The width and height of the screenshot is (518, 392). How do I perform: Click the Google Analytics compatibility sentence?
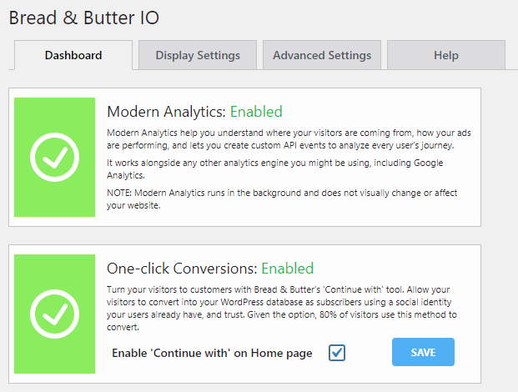pos(275,169)
